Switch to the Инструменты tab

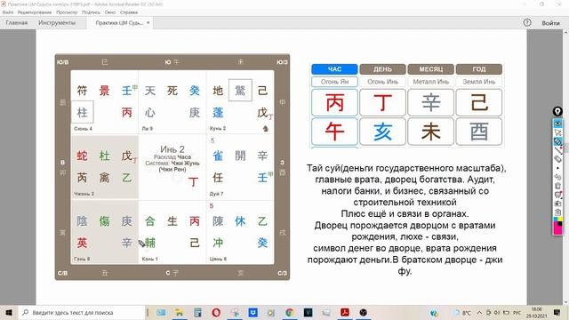coord(57,22)
